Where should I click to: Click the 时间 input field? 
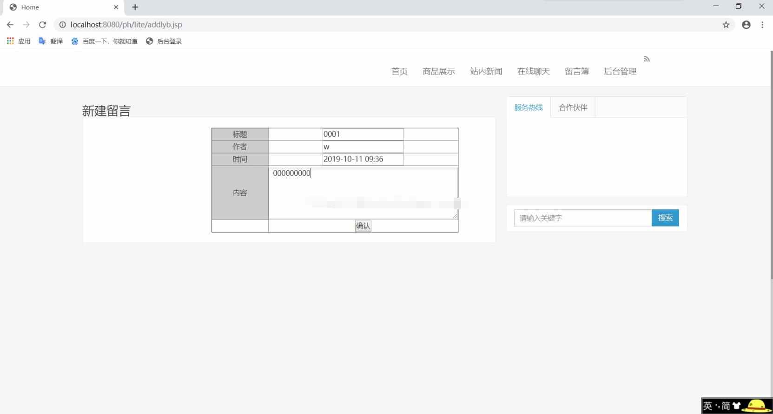[363, 159]
